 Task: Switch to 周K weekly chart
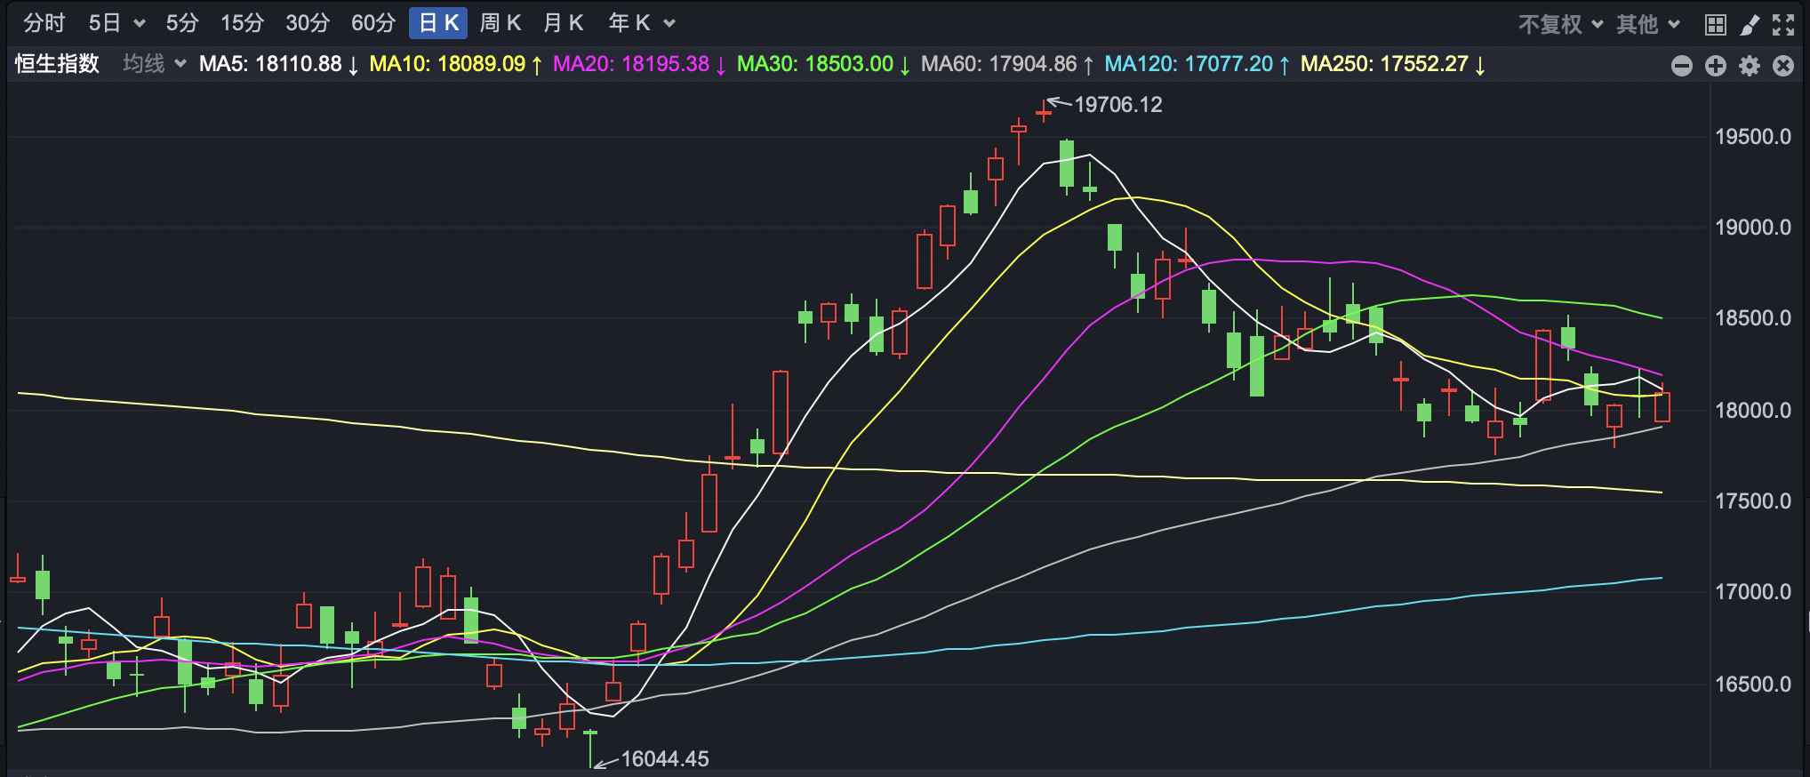[500, 23]
